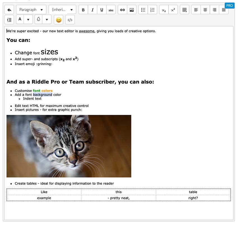Image resolution: width=238 pixels, height=225 pixels.
Task: Apply subscript formatting
Action: coord(164,10)
